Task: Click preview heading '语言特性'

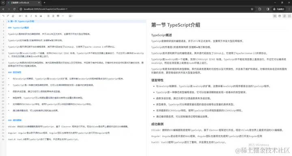Action: coord(157,80)
